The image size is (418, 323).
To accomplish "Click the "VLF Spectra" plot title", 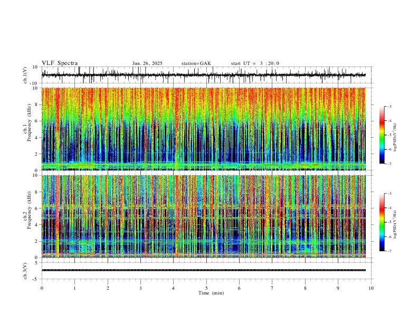I will tap(60, 63).
